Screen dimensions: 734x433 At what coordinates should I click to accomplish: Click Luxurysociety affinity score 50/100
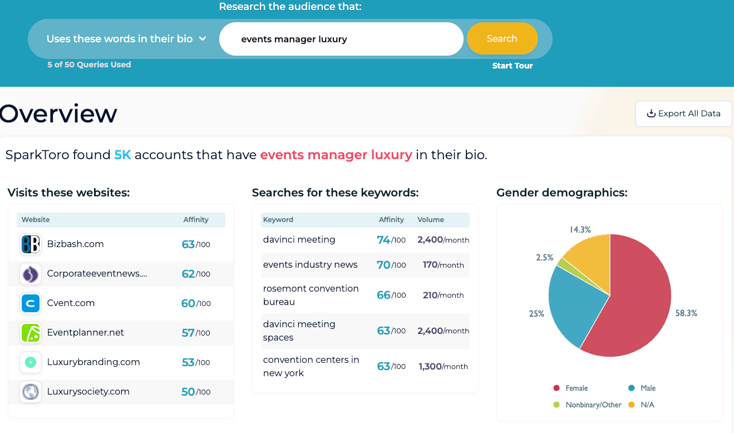196,392
